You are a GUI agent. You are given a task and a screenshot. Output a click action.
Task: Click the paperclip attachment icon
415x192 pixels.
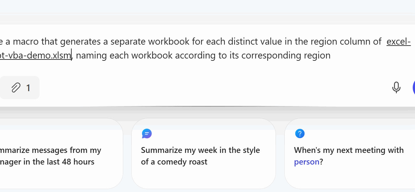[x=16, y=88]
